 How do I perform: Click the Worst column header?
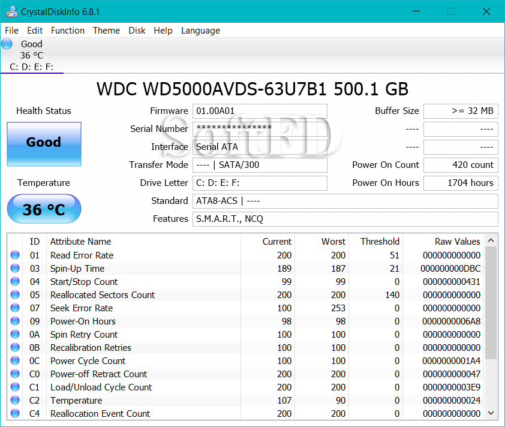[x=321, y=242]
